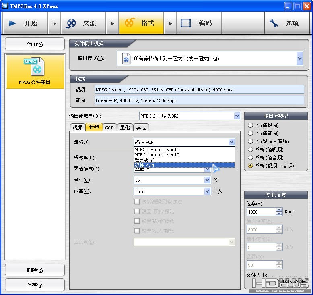This screenshot has height=295, width=313.
Task: Click the 位率(A) 4000 spinner arrows
Action: point(279,212)
